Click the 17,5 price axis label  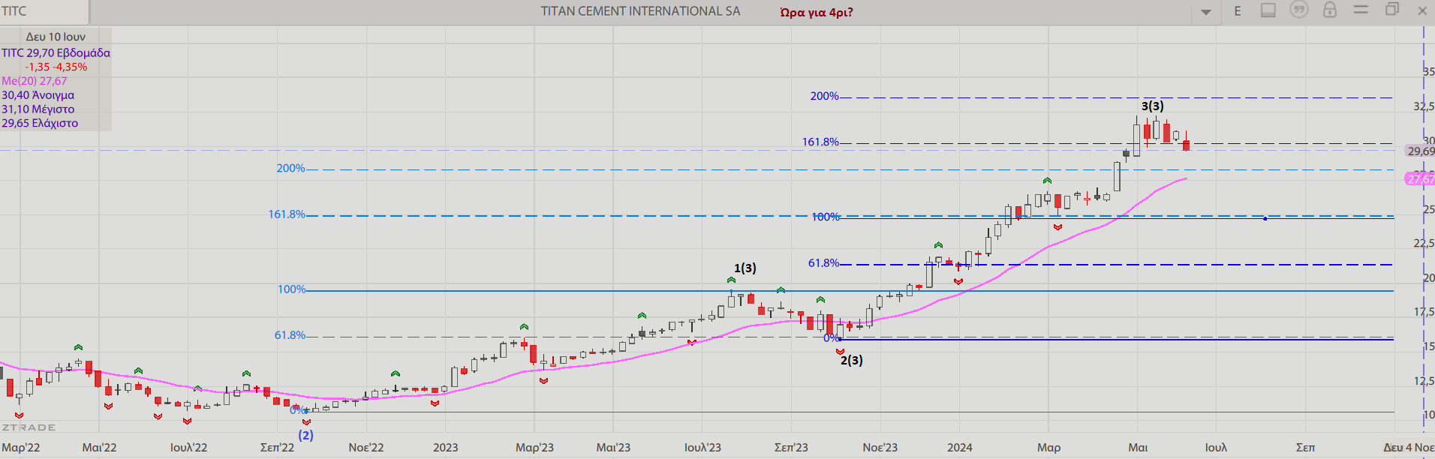(x=1424, y=312)
